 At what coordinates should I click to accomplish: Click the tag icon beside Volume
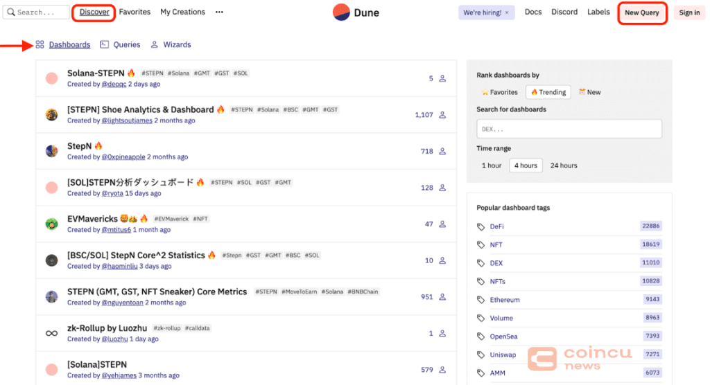click(480, 318)
